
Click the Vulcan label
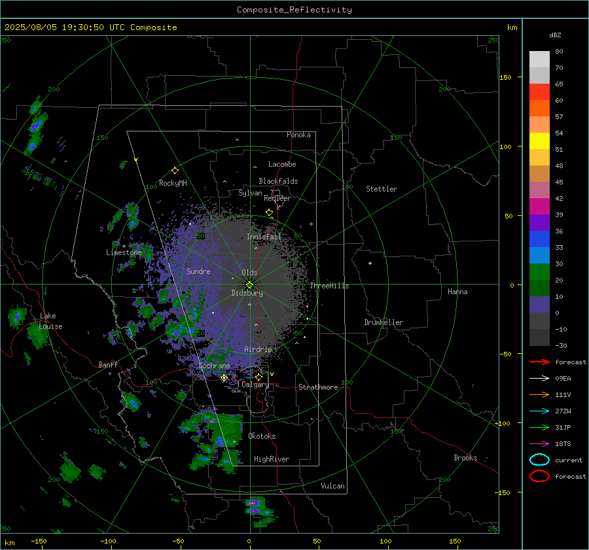coord(332,486)
